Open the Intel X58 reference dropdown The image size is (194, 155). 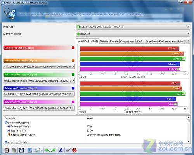coord(39,94)
